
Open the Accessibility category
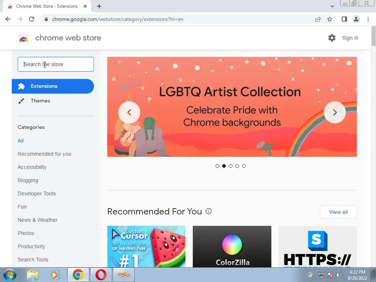[32, 167]
